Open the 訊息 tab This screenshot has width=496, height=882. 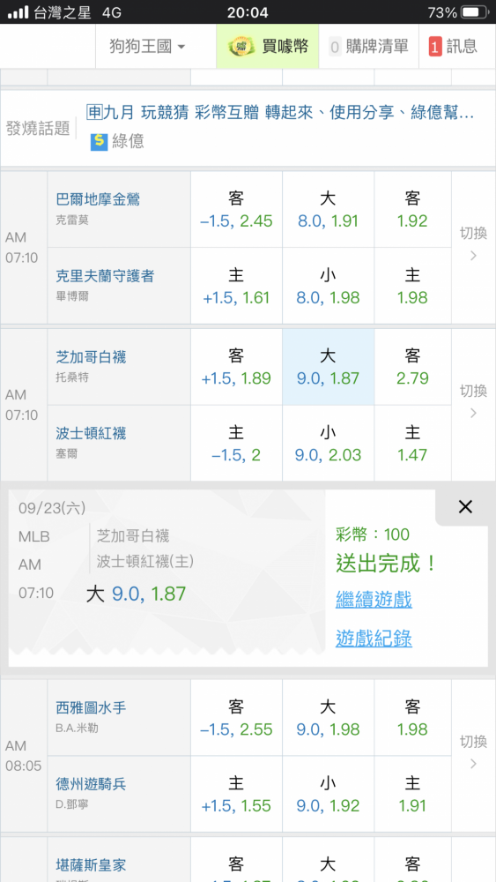coord(453,46)
